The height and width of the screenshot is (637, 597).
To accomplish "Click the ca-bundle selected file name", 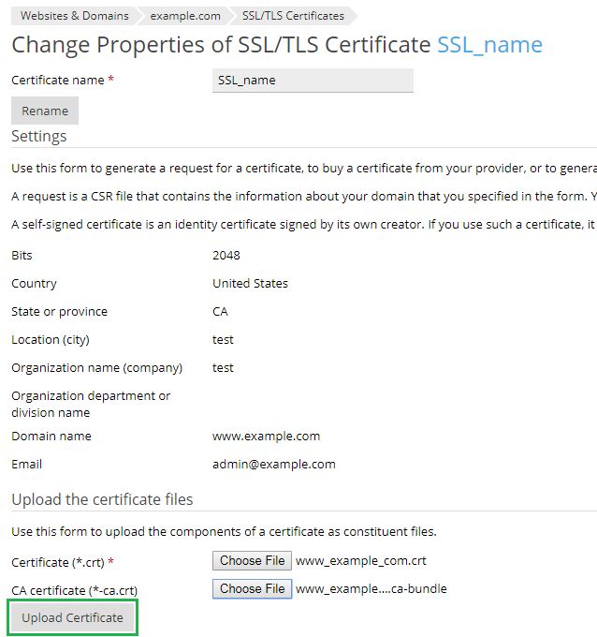I will (371, 589).
